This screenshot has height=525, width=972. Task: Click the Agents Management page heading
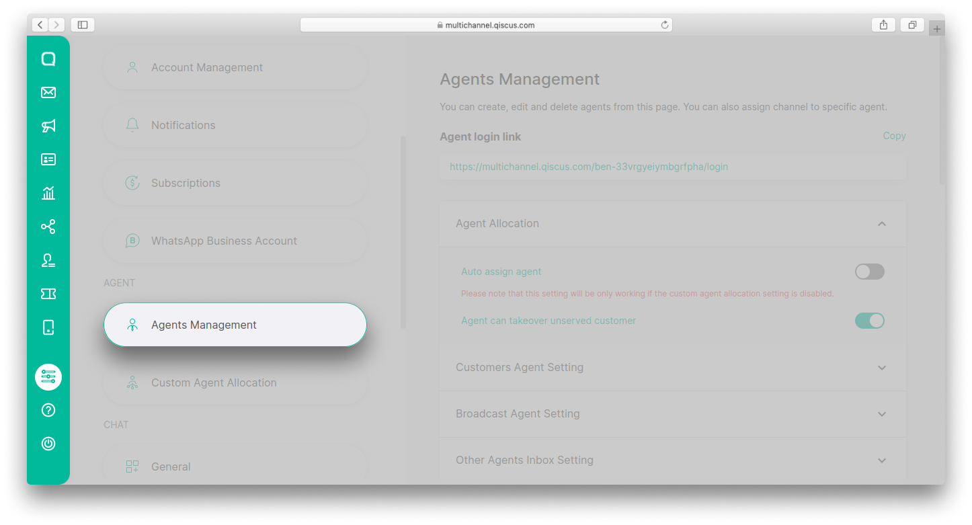[x=520, y=79]
